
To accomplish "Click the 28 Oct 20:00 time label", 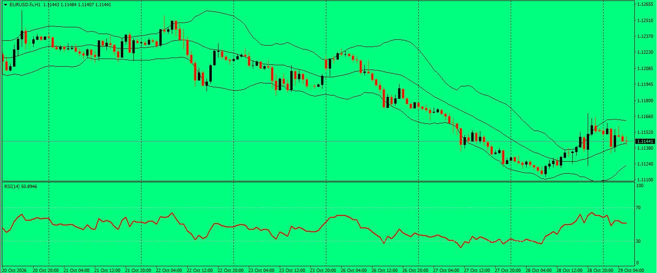I will point(600,271).
